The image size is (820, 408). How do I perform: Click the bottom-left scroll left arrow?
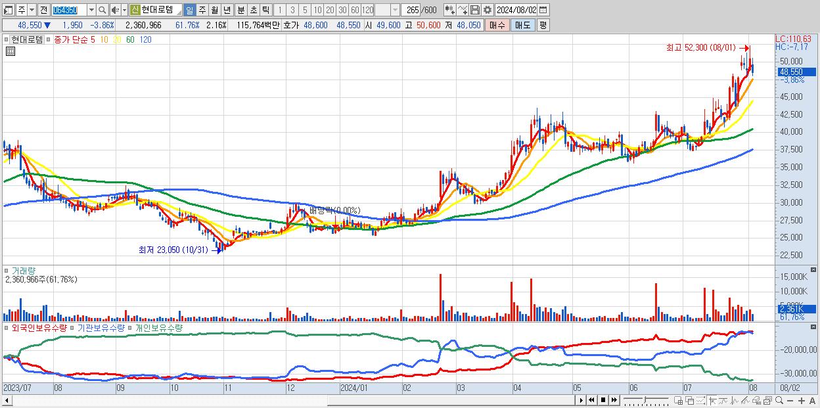pyautogui.click(x=8, y=400)
